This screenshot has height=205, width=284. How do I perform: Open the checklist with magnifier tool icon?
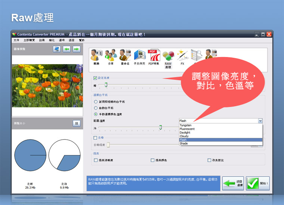tap(196, 55)
